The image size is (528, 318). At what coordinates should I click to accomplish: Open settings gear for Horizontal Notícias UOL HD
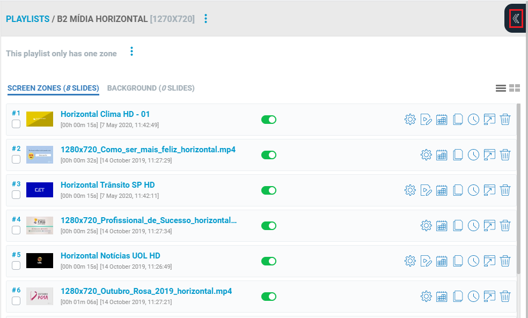(410, 261)
